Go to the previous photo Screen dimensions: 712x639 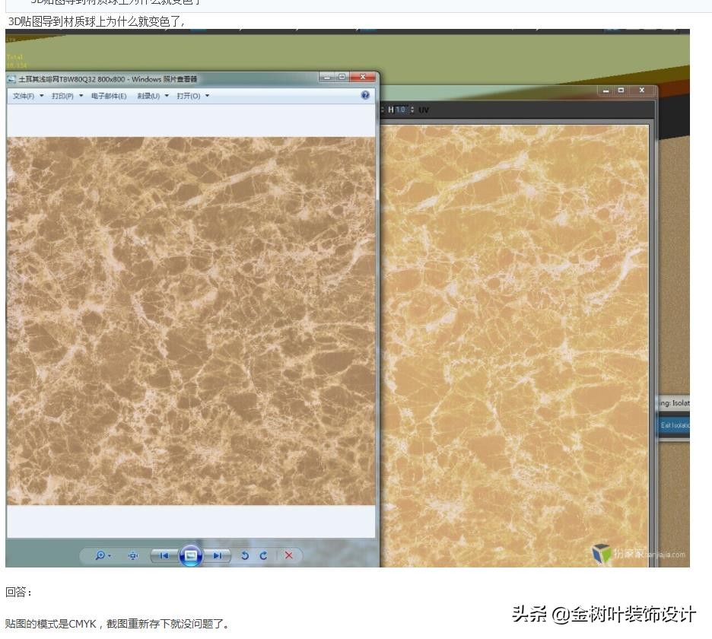coord(164,556)
